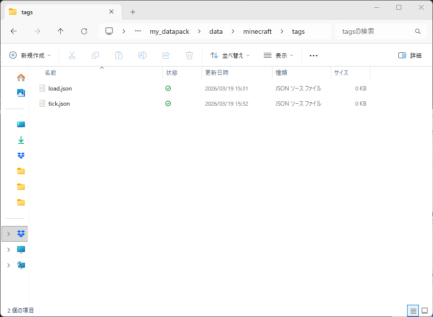Open the 新規作成 new item button
433x317 pixels.
tap(29, 55)
